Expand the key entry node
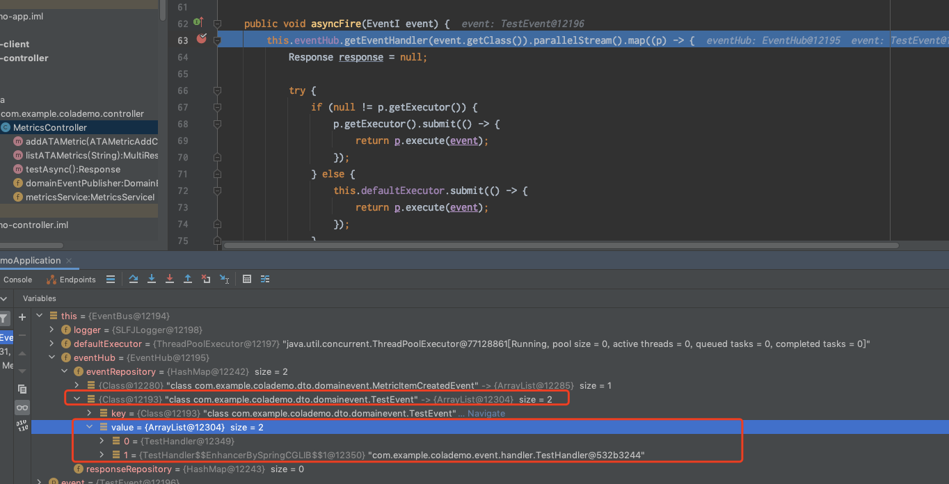Image resolution: width=949 pixels, height=484 pixels. (89, 413)
